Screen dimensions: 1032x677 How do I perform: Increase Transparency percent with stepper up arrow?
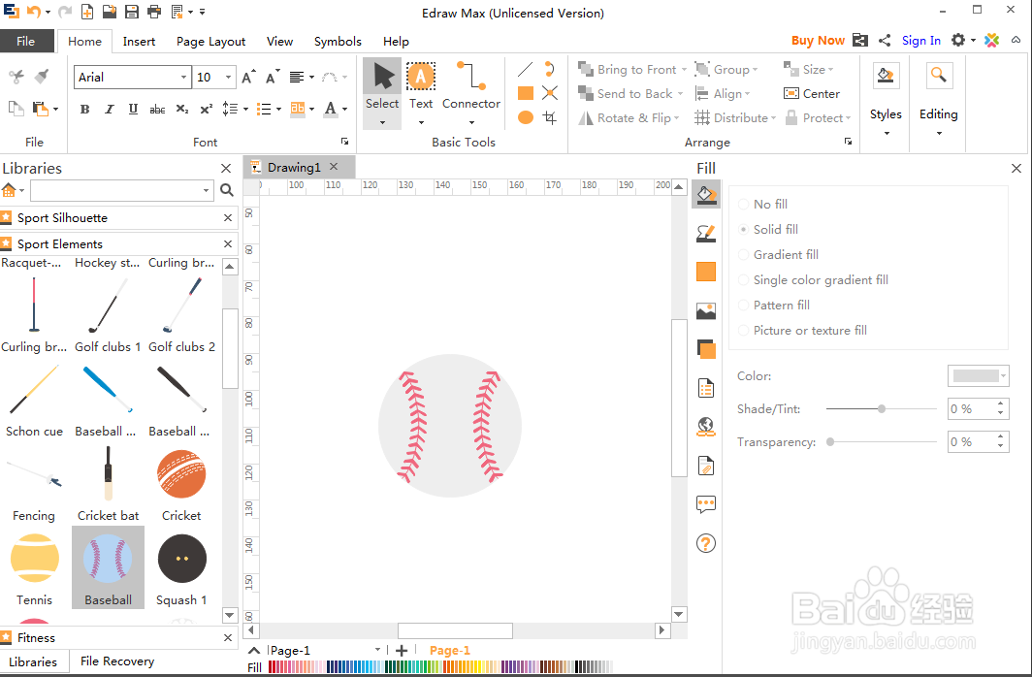pyautogui.click(x=1000, y=436)
